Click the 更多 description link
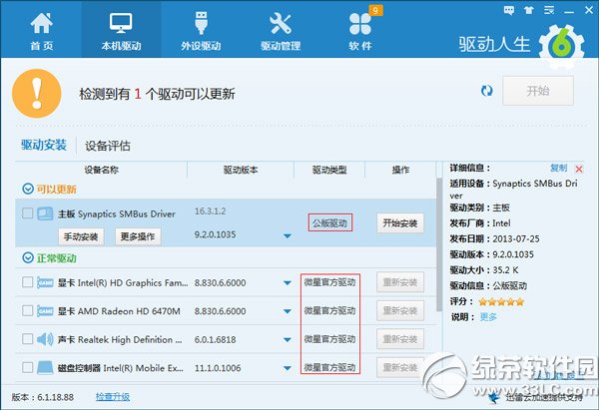The image size is (599, 410). [488, 317]
